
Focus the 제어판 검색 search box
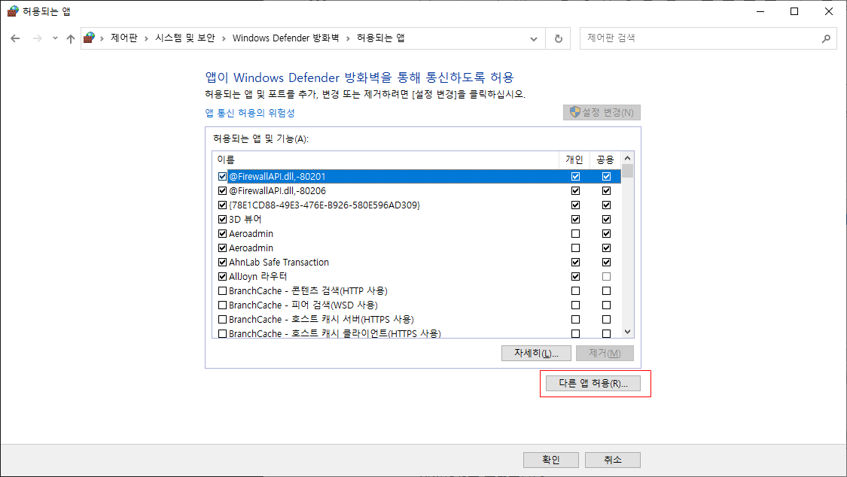[708, 38]
